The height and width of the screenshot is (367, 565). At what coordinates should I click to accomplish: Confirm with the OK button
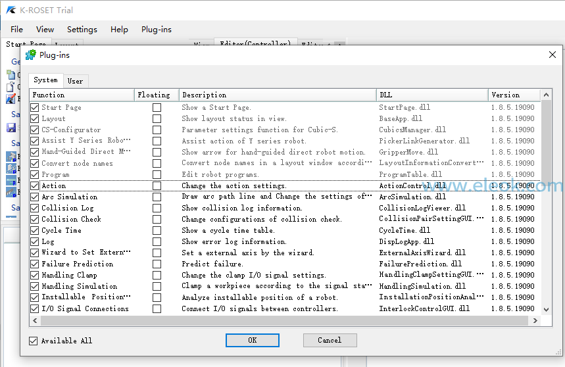coord(252,340)
